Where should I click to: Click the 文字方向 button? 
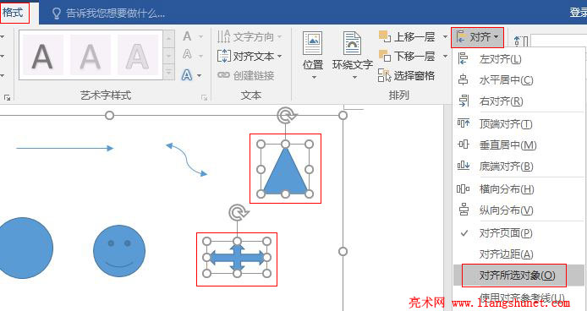pos(250,37)
